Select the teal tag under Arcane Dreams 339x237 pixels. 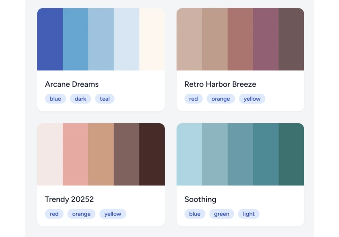pos(105,99)
